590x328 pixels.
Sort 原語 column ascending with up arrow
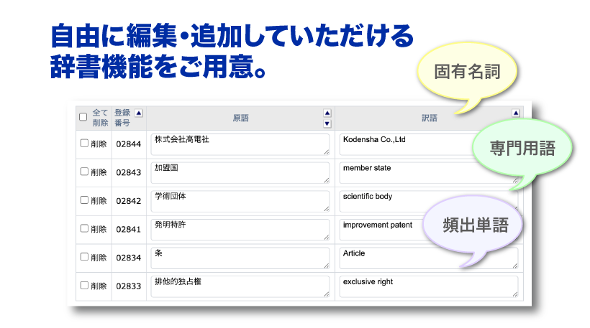327,113
